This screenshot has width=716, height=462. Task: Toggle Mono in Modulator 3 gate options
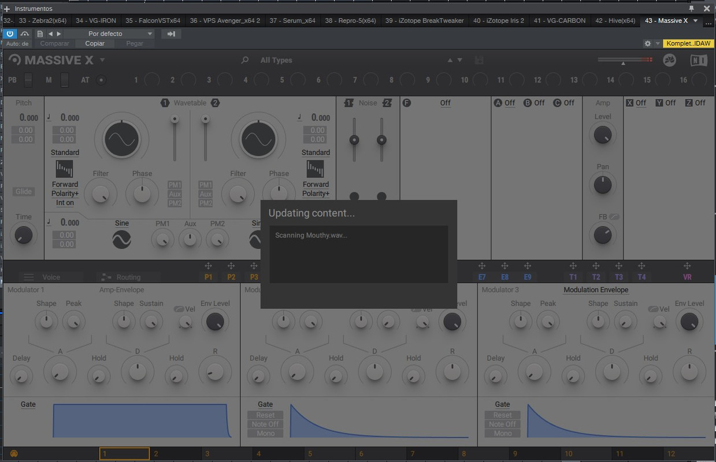tap(503, 433)
